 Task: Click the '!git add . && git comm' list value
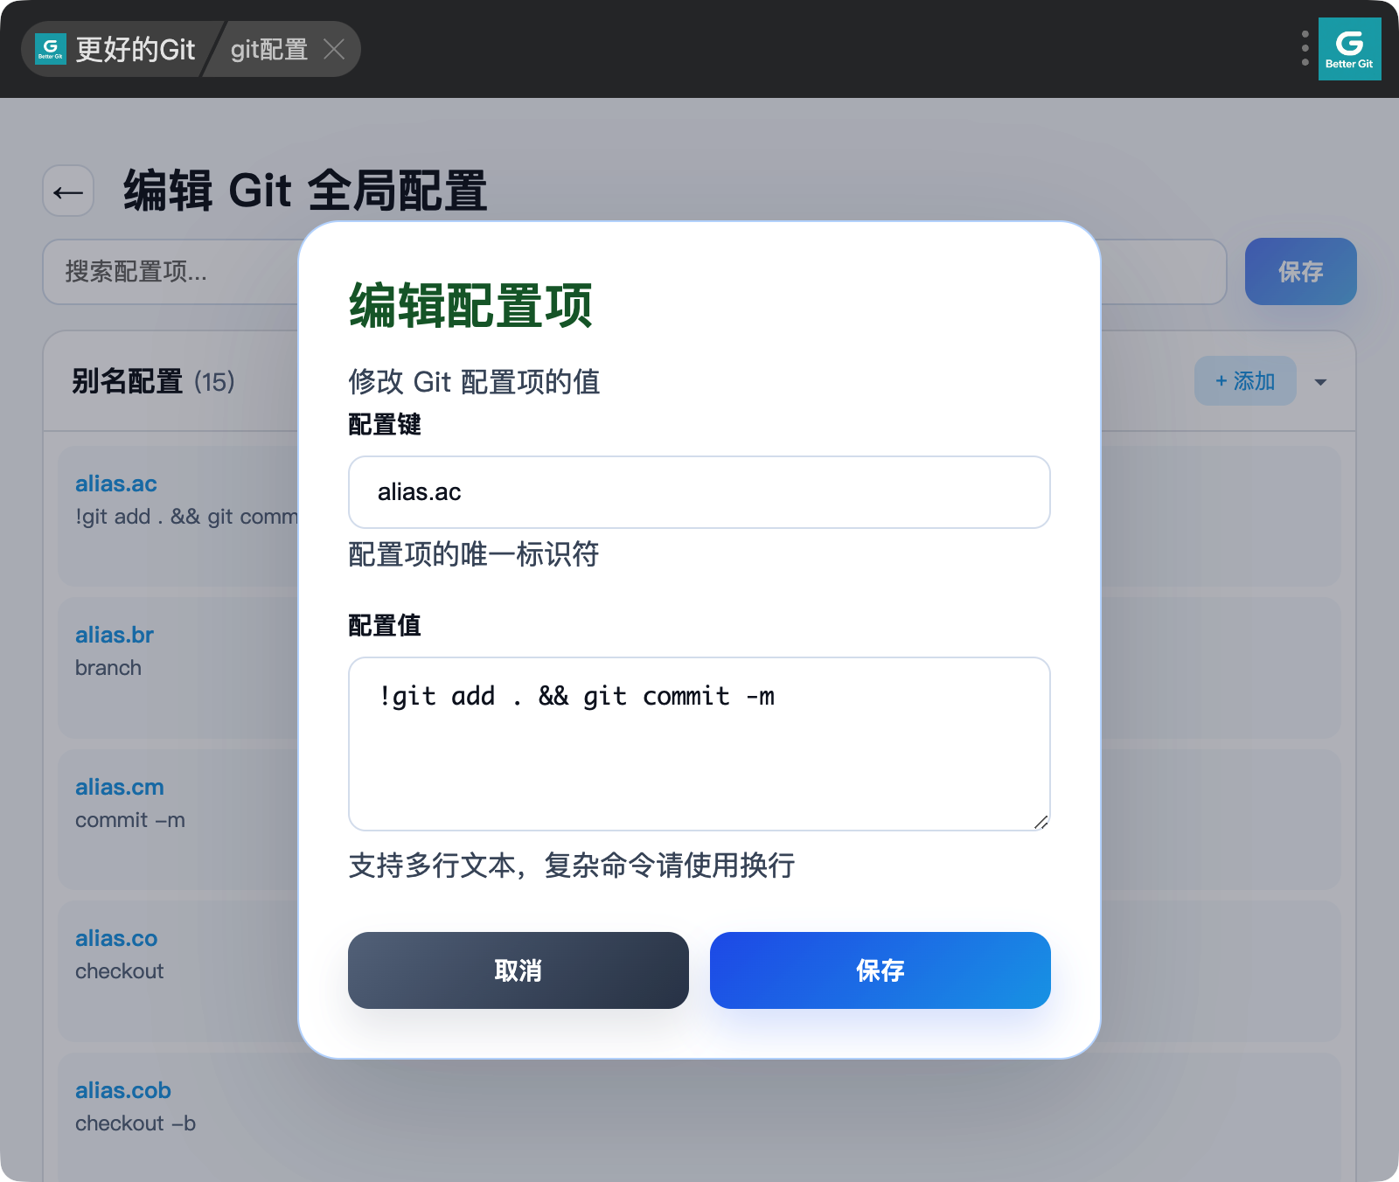[186, 517]
